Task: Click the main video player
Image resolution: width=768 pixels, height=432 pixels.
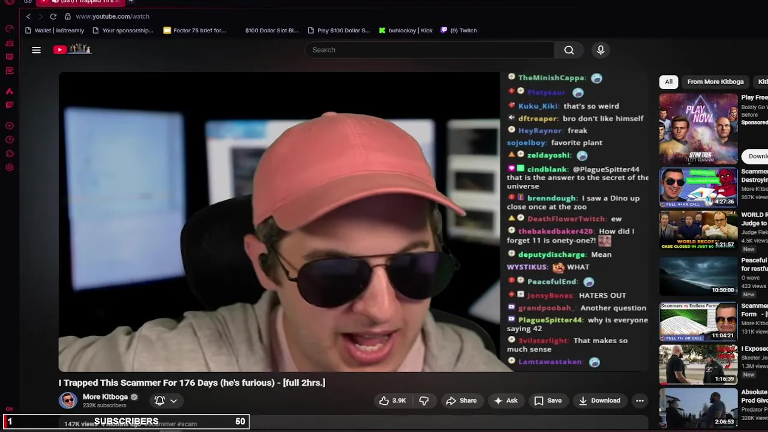Action: tap(279, 222)
